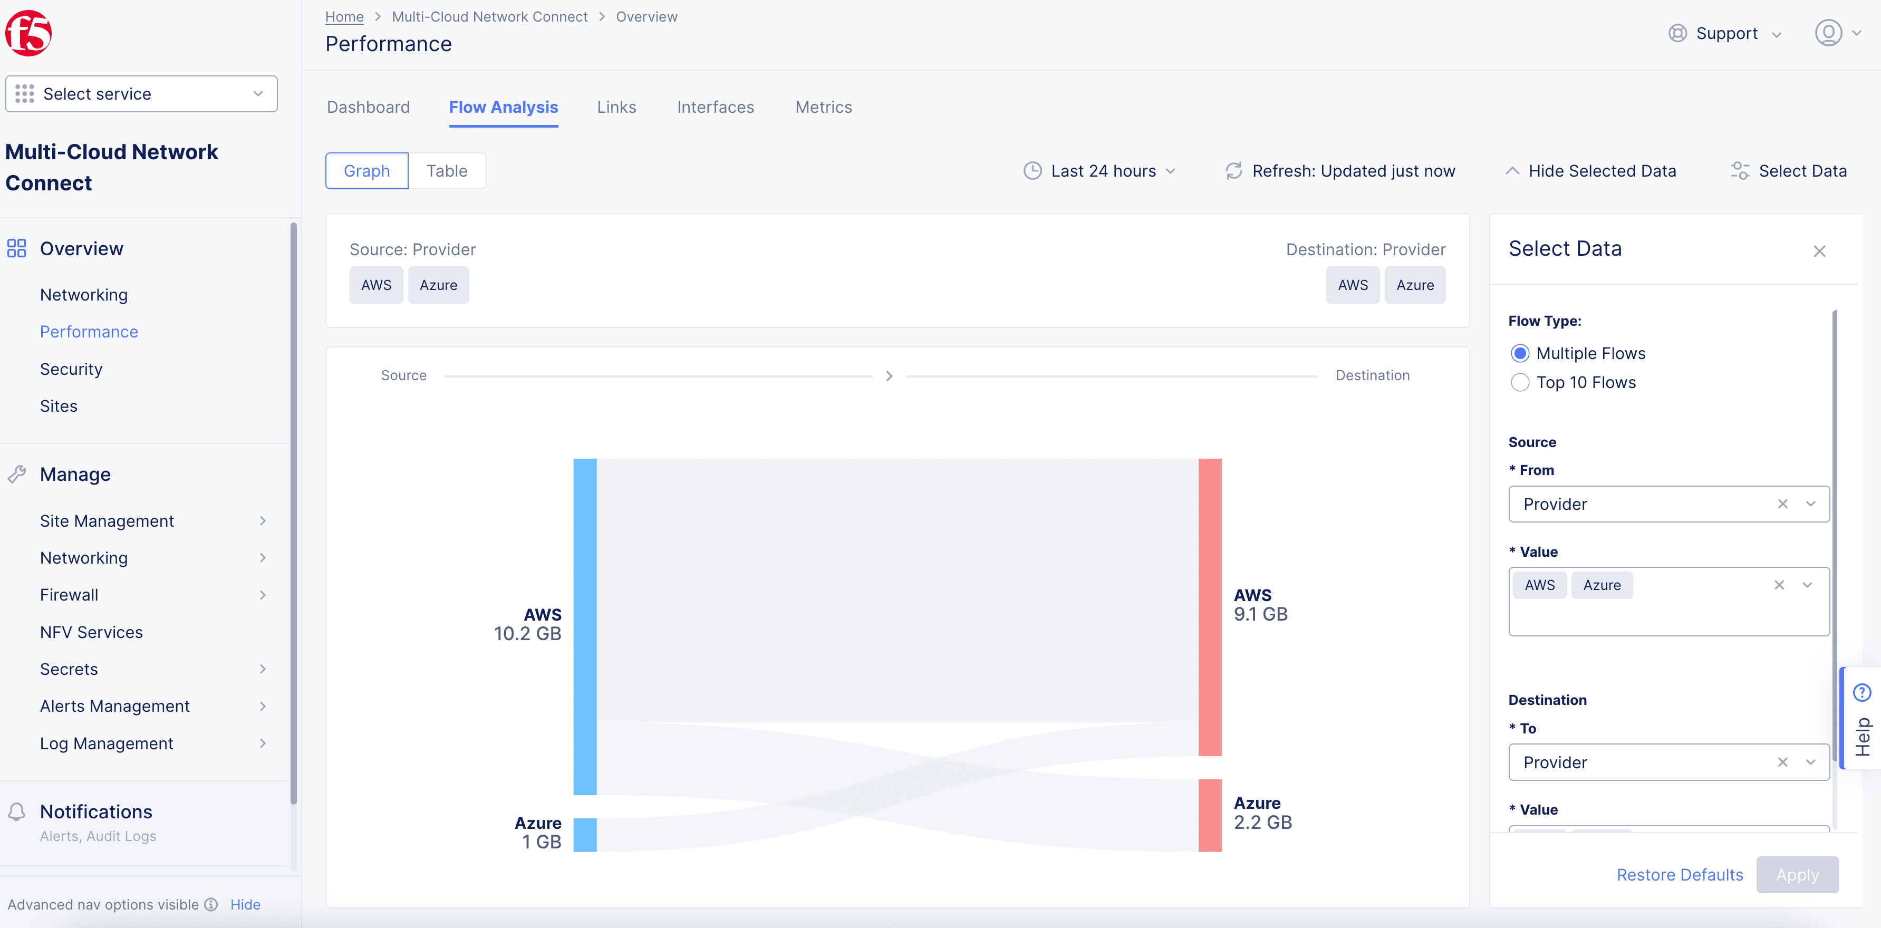Select the Top 10 Flows radio button

tap(1520, 383)
